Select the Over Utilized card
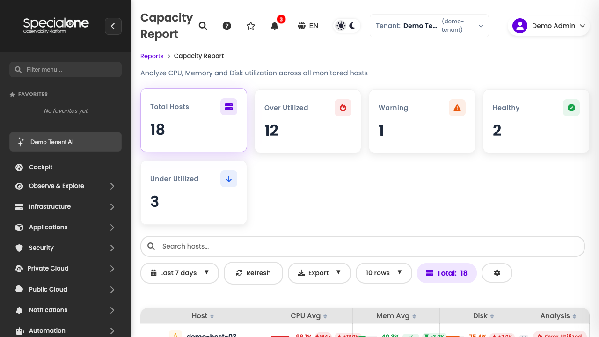The width and height of the screenshot is (599, 337). coord(308,121)
